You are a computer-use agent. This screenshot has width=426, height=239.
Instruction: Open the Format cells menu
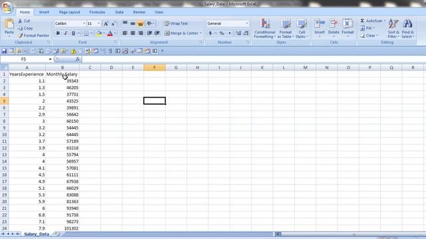pos(347,28)
